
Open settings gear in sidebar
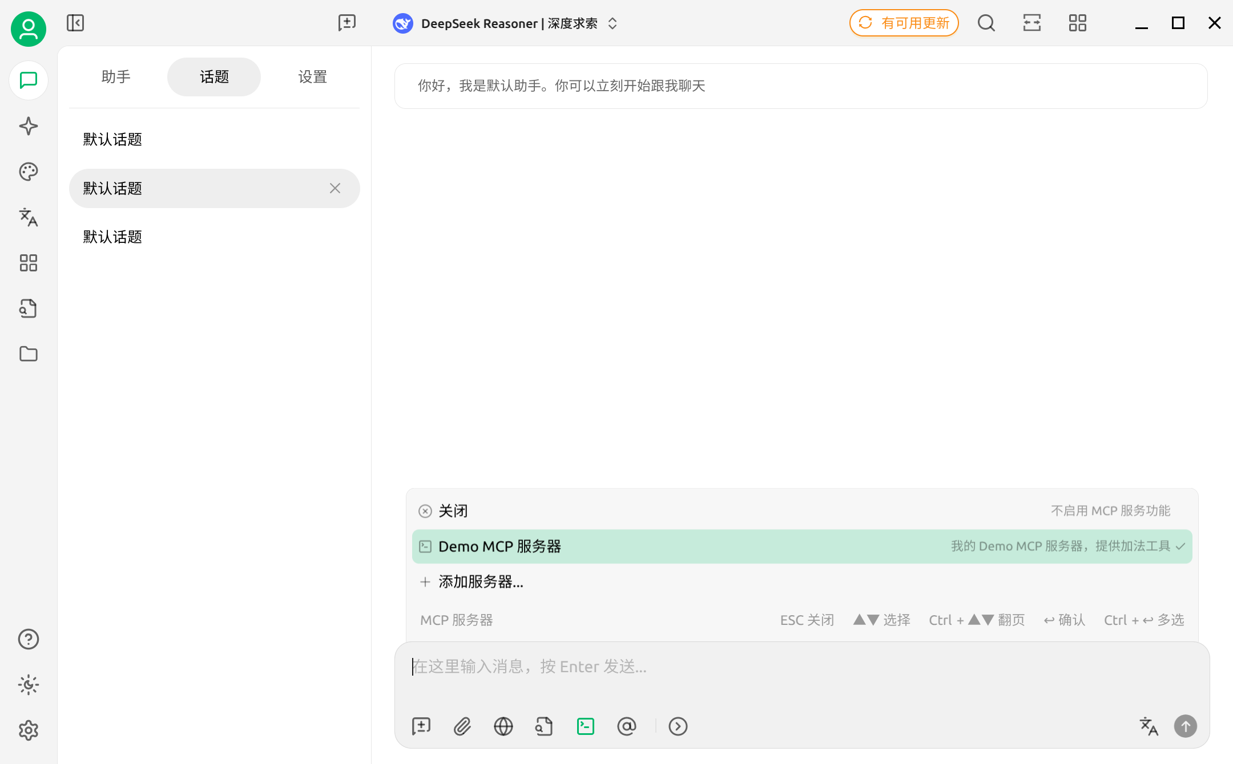(29, 730)
